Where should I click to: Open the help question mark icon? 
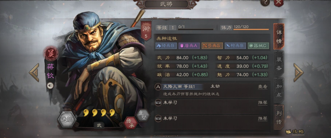pos(265,2)
